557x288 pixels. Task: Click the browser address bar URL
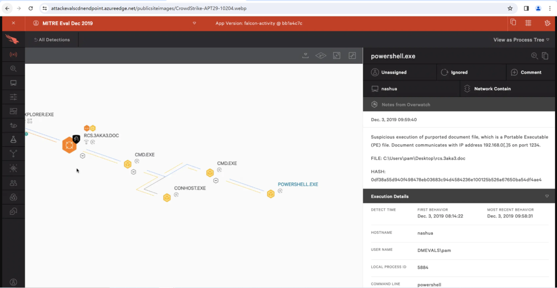(x=149, y=8)
